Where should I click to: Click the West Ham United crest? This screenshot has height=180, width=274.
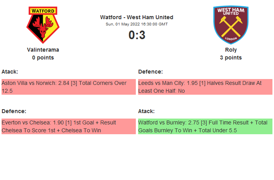pyautogui.click(x=231, y=25)
